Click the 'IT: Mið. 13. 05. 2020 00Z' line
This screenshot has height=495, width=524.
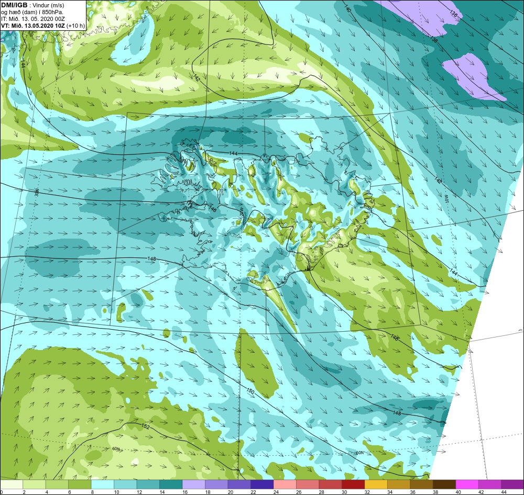point(32,19)
